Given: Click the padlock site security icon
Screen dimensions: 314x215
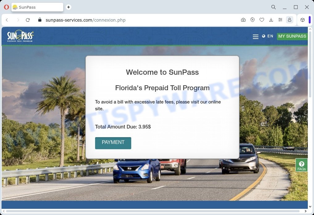Looking at the screenshot, I should (40, 20).
